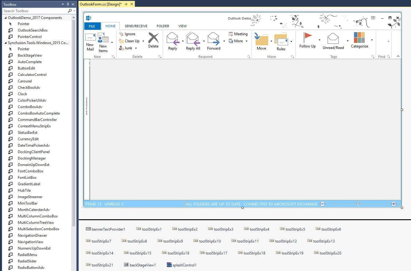Viewport: 411px width, 271px height.
Task: Select toolStripEx10 in the component tray
Action: pos(207,241)
